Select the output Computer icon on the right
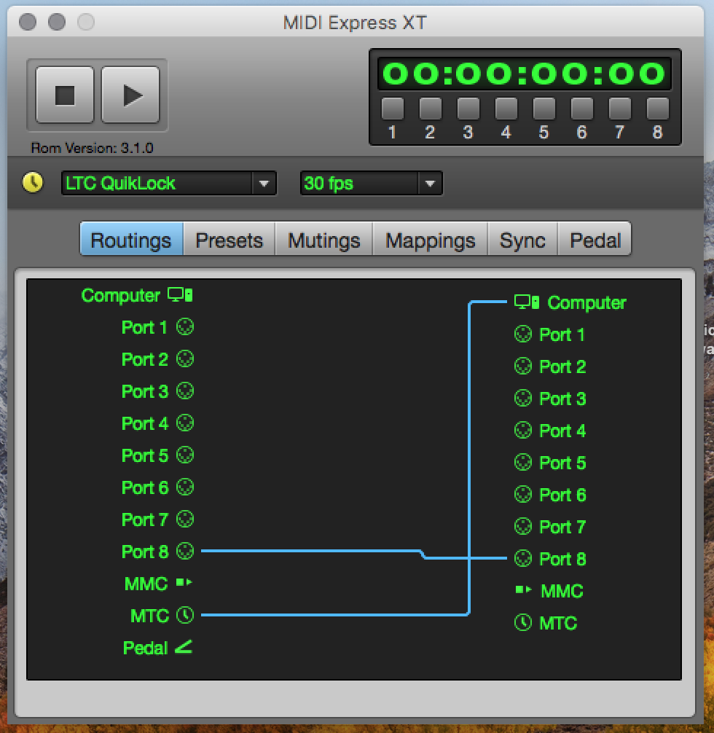The image size is (714, 733). pyautogui.click(x=527, y=302)
